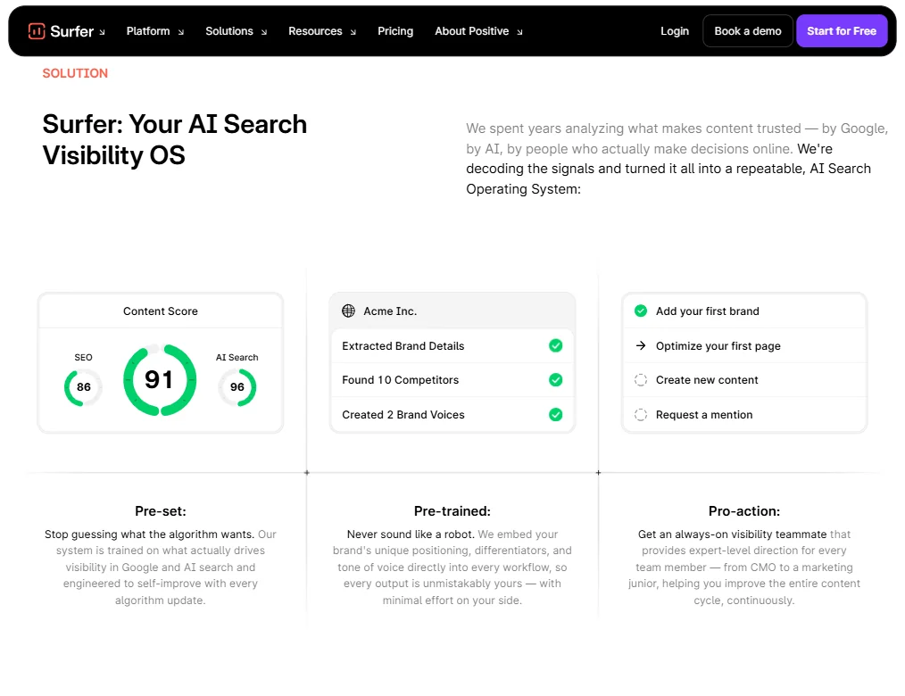The image size is (905, 696).
Task: Expand the arrow next to Surfer logo
Action: click(102, 32)
